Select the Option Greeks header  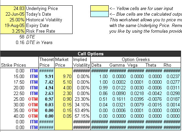(135, 59)
